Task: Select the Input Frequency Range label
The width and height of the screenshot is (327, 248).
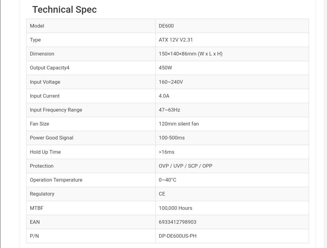Action: click(56, 110)
